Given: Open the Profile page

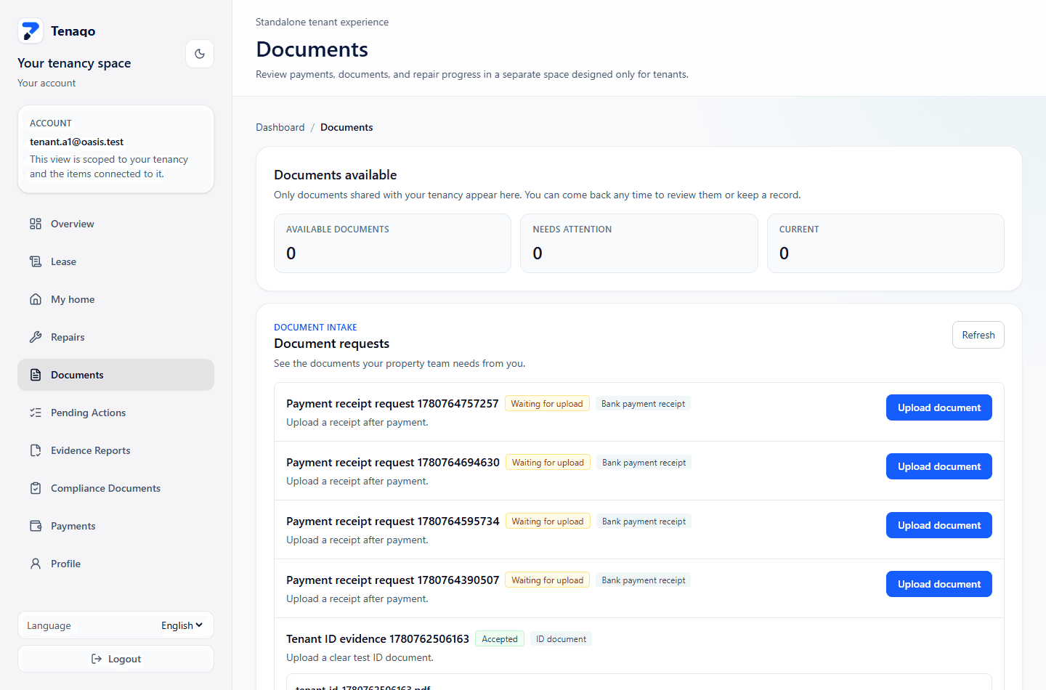Looking at the screenshot, I should click(x=115, y=564).
